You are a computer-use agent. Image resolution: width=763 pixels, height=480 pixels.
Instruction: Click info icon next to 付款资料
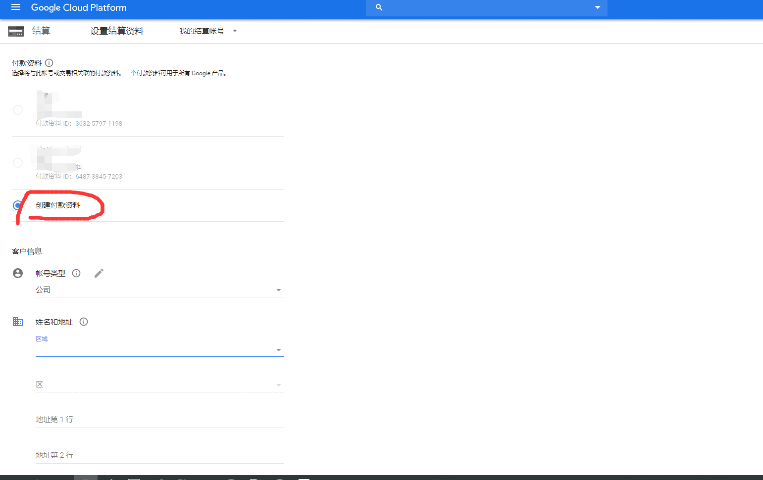coord(49,63)
